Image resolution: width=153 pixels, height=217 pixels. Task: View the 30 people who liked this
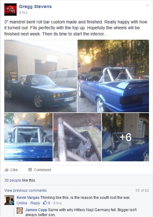point(13,180)
